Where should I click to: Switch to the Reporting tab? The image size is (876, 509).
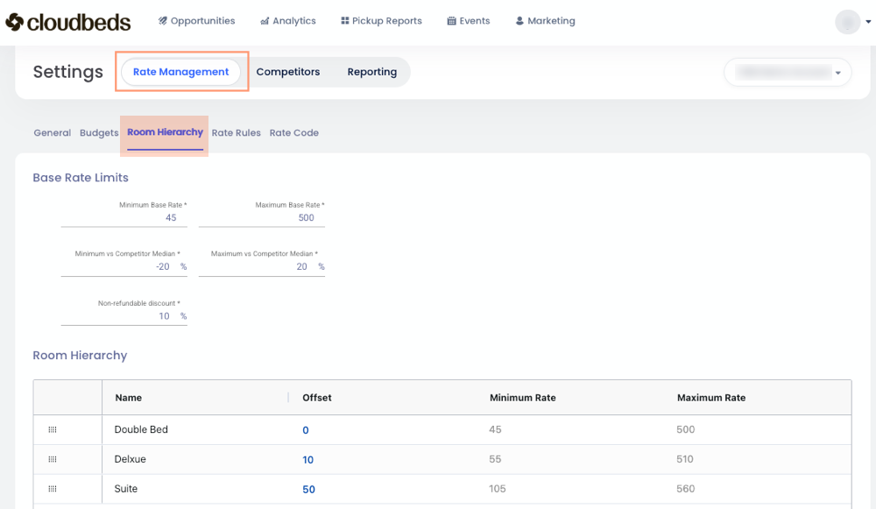[x=371, y=72]
